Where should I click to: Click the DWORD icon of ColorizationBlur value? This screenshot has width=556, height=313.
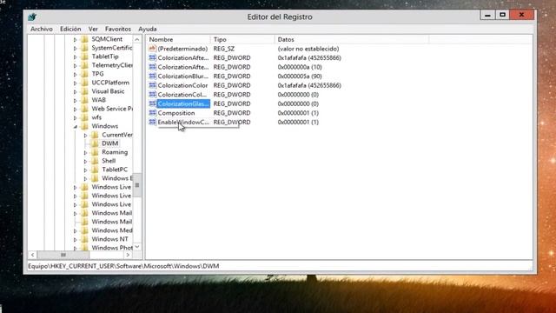point(153,76)
